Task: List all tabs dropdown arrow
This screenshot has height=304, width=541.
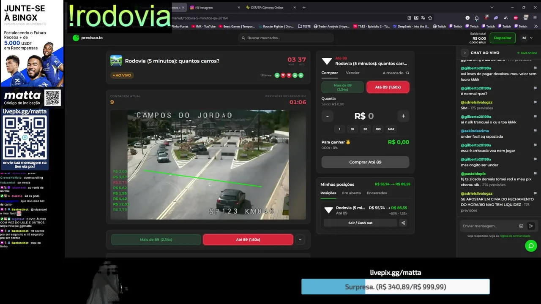Action: (492, 8)
